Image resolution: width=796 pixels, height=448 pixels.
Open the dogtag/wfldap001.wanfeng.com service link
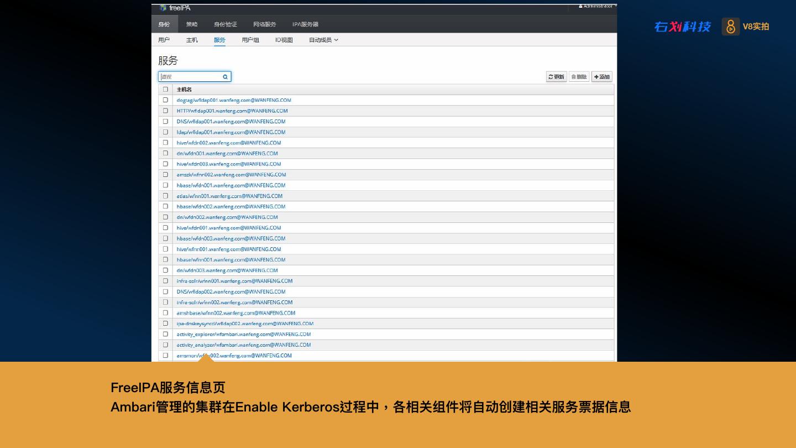pyautogui.click(x=234, y=100)
